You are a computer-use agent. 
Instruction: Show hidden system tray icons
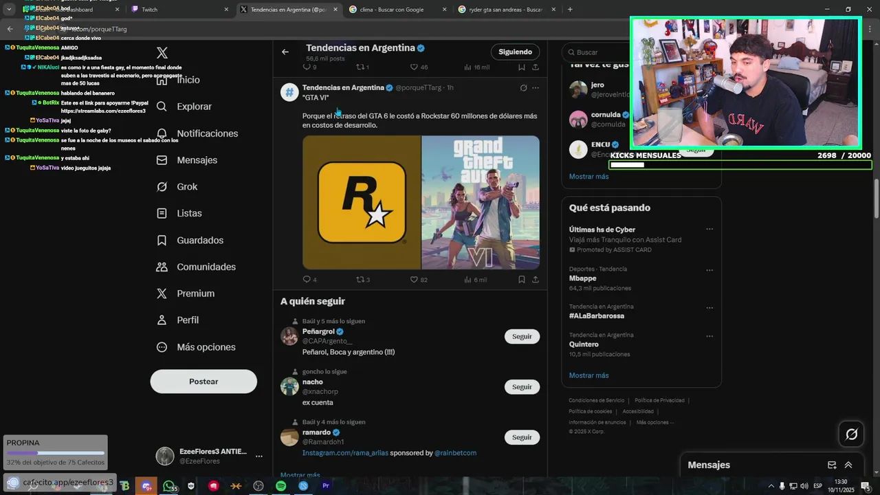770,486
